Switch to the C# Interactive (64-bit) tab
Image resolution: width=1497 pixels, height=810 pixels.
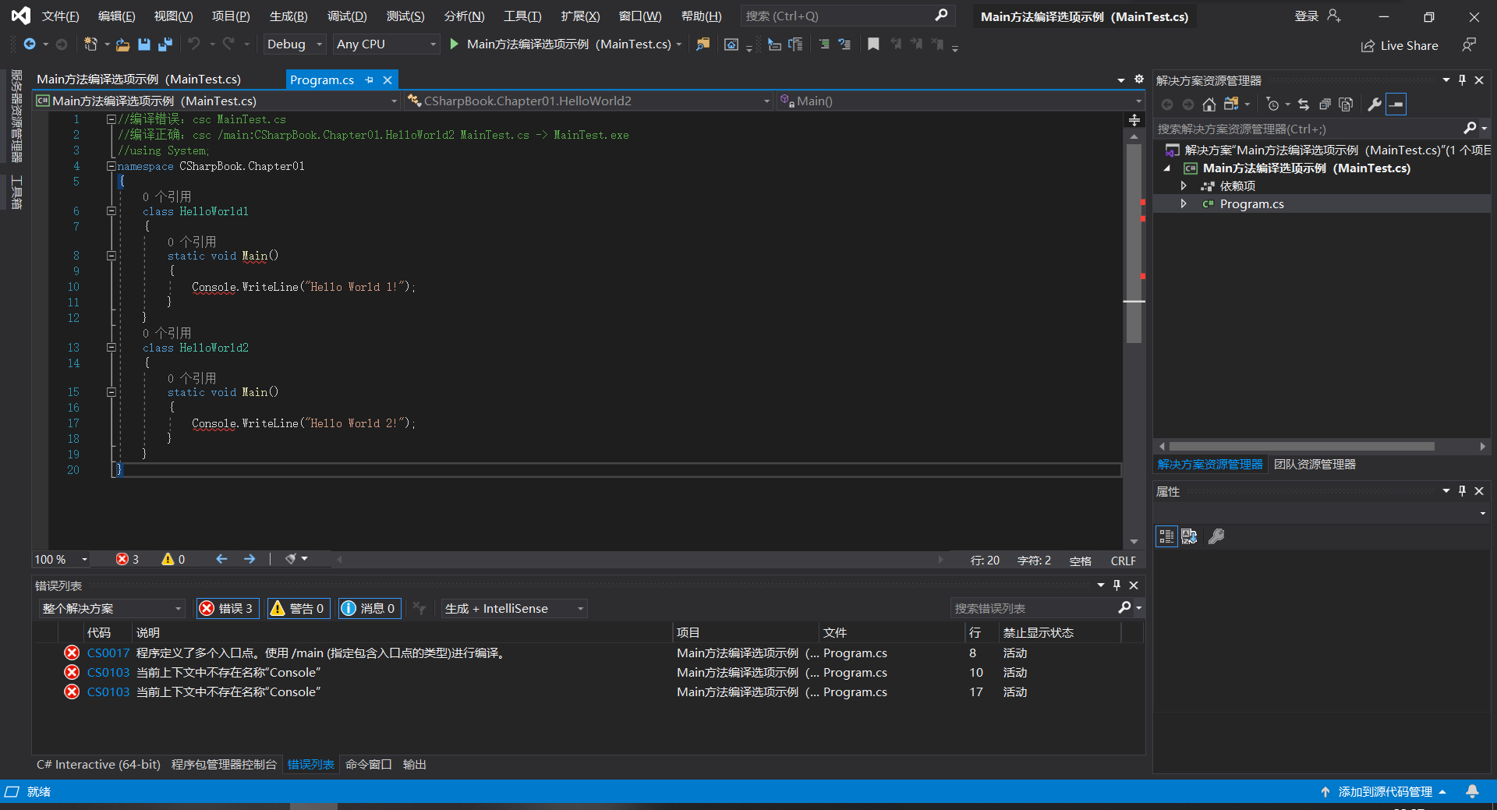click(98, 764)
